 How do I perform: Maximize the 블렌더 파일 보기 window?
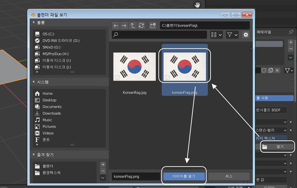click(x=236, y=15)
